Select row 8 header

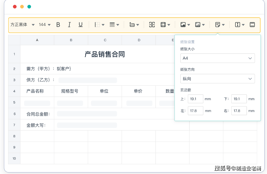coord(14,136)
